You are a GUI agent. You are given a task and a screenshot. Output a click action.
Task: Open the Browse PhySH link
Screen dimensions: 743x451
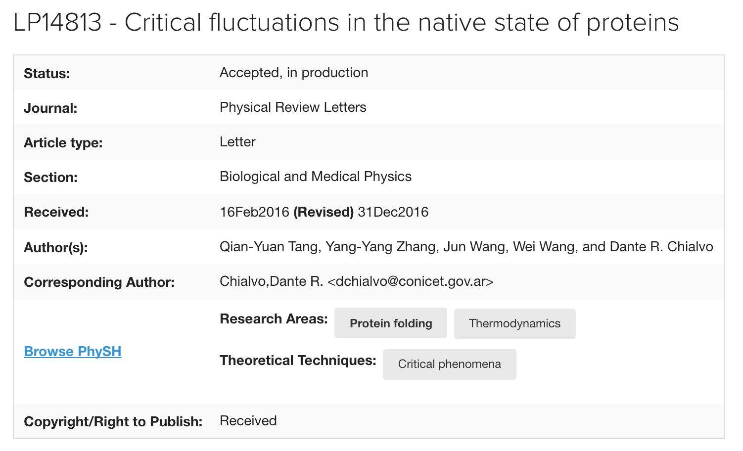tap(72, 352)
